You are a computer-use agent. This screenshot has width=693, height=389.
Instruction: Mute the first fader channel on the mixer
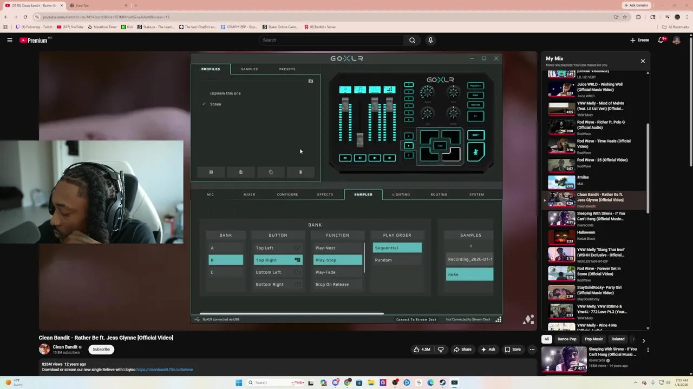click(x=345, y=158)
